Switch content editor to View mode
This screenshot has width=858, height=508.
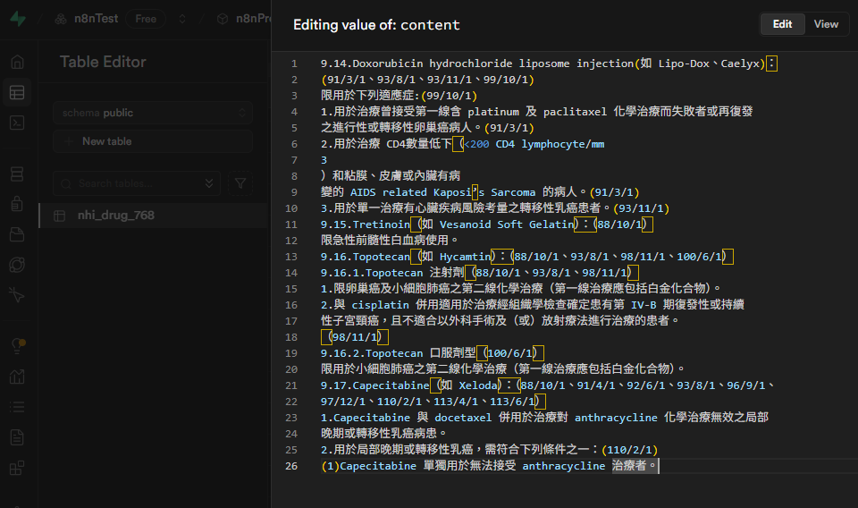(826, 24)
